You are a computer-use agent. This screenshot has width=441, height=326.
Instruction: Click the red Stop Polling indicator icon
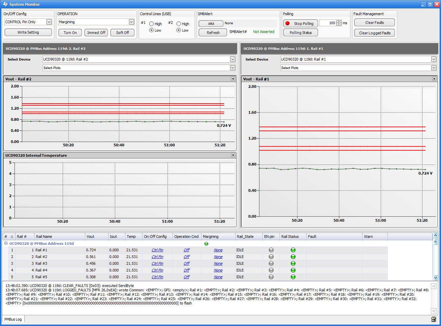click(287, 23)
